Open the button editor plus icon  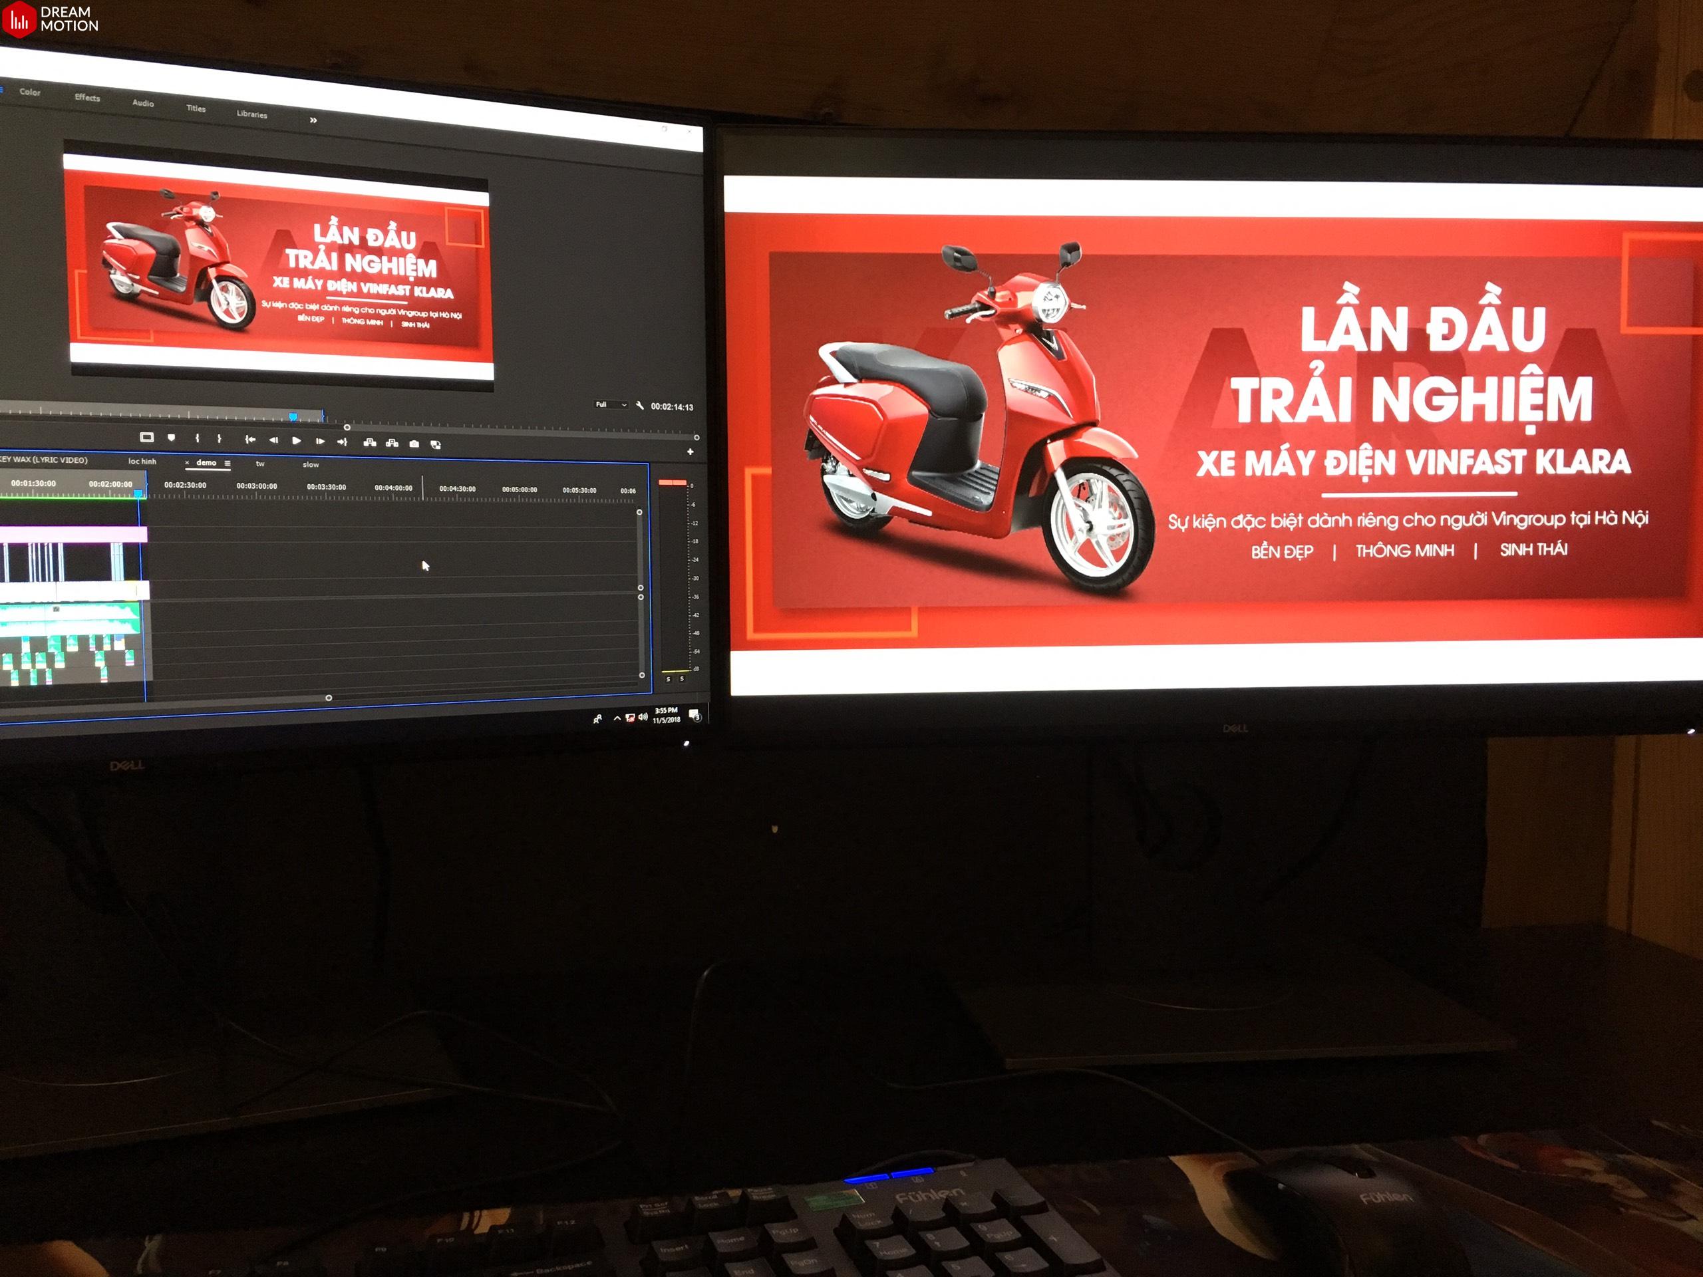pos(690,452)
